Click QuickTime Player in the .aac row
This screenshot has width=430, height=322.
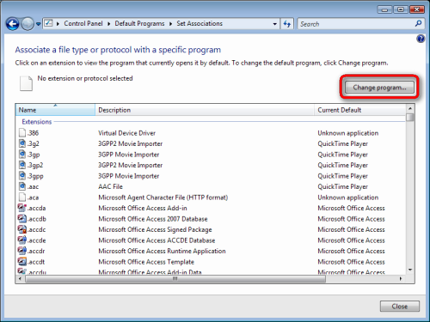tap(342, 186)
